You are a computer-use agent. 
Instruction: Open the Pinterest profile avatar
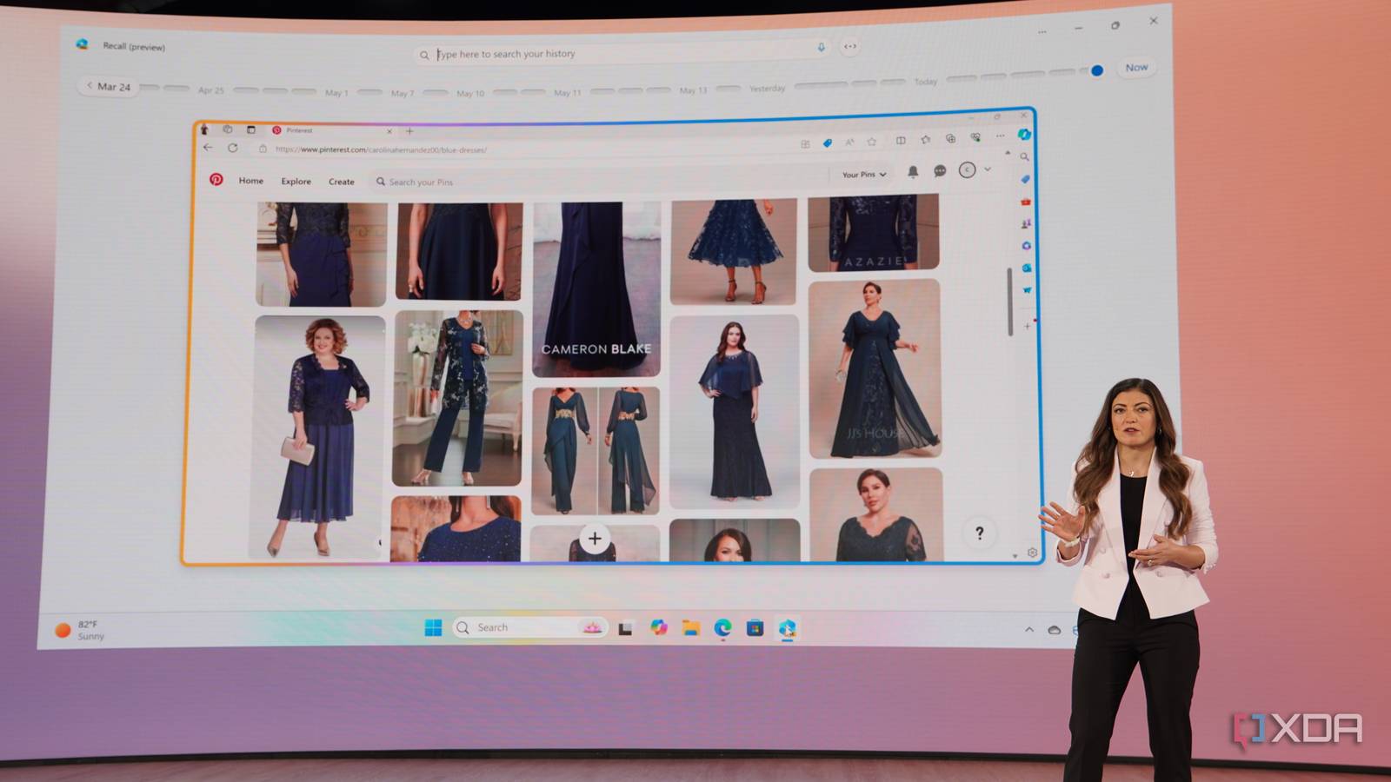tap(967, 170)
